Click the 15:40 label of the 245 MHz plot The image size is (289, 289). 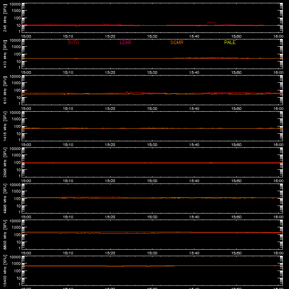194,36
